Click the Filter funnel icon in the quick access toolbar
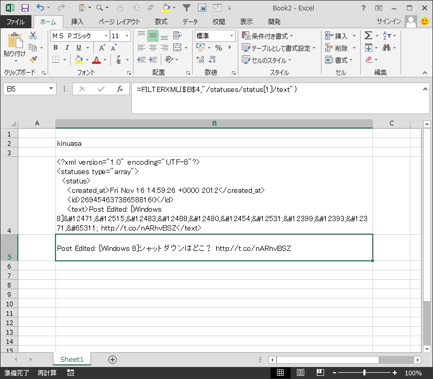433x379 pixels. click(187, 8)
